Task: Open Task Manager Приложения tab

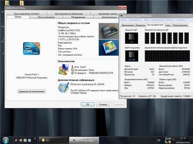Action: [x=128, y=25]
